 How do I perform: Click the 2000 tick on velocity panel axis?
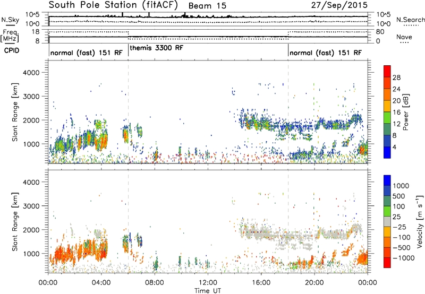[x=31, y=230]
